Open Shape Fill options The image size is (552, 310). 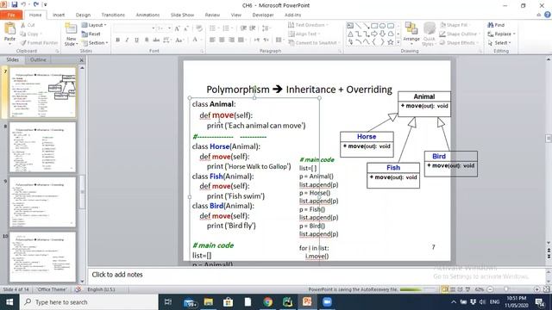point(455,25)
